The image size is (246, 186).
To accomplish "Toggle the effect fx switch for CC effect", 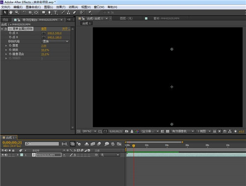I will coord(6,29).
